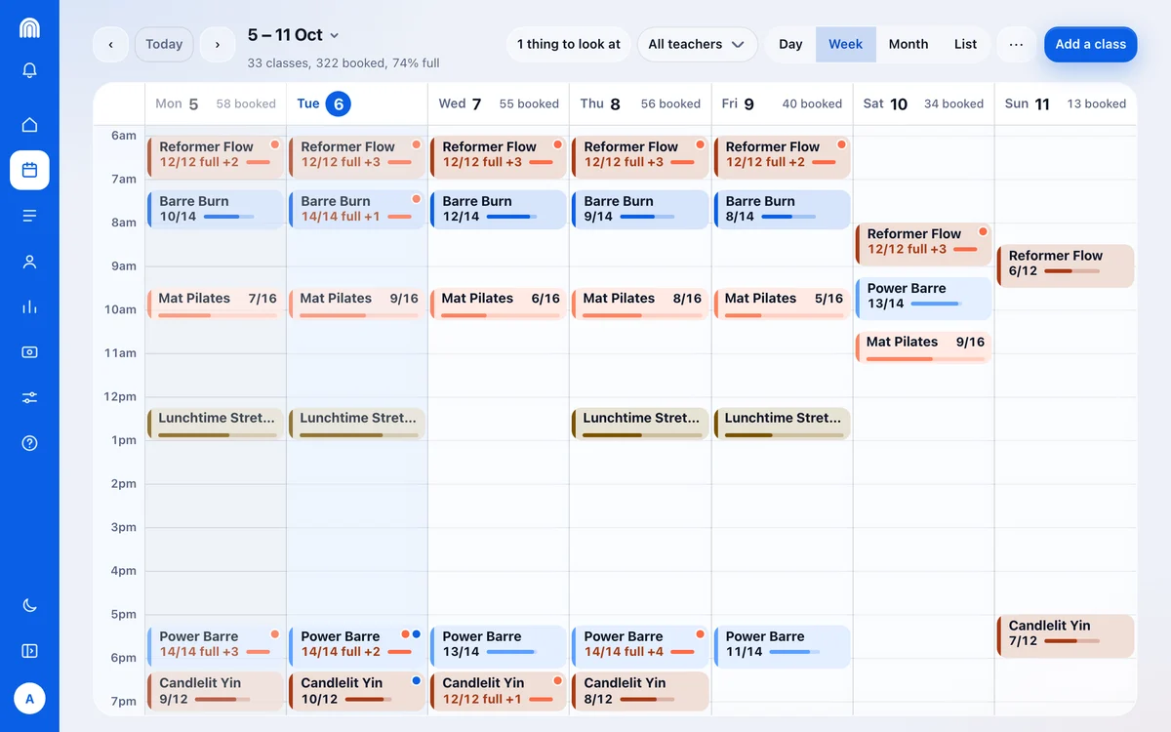Open the 1 thing to look at alert
Screen dimensions: 1171x732
[568, 44]
